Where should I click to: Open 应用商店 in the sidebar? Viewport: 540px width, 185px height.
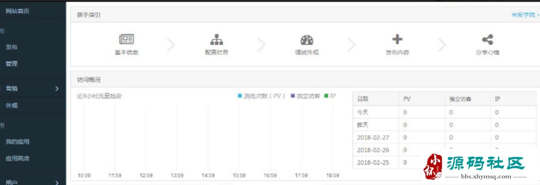17,158
